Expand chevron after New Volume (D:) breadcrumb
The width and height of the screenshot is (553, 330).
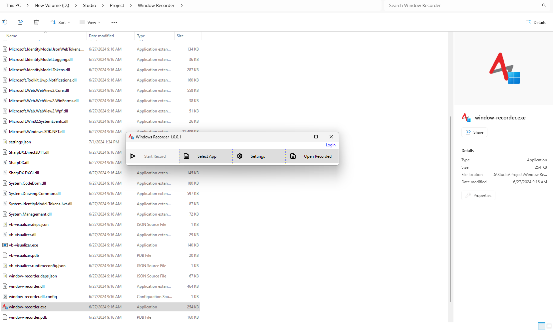(76, 5)
